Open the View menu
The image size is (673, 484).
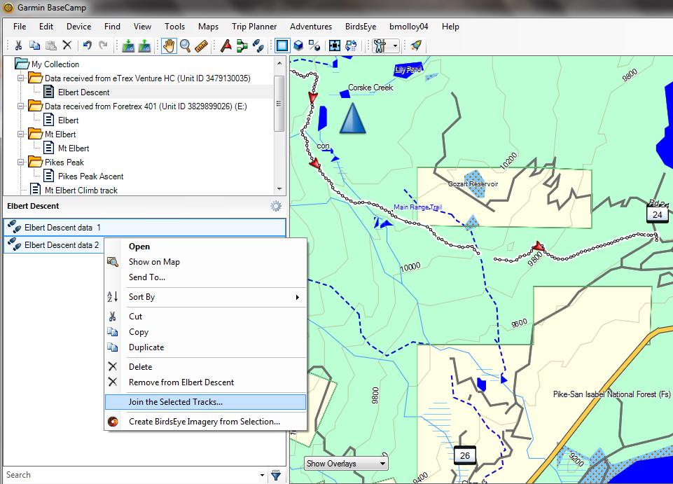pyautogui.click(x=142, y=27)
